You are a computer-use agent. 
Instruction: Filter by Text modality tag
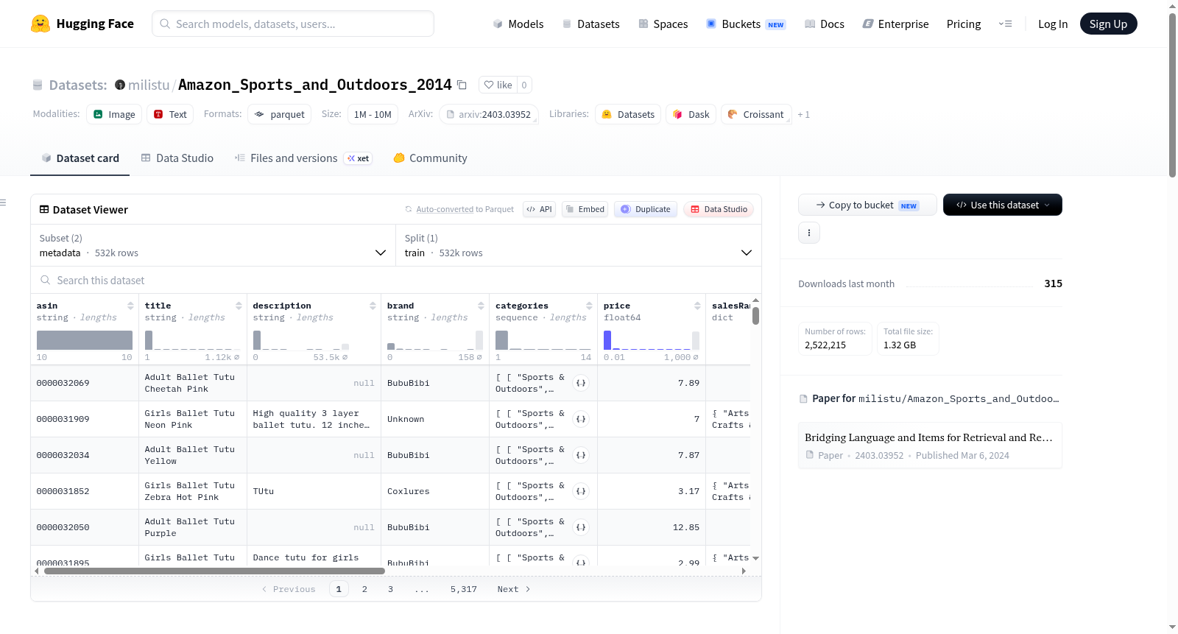(x=170, y=114)
